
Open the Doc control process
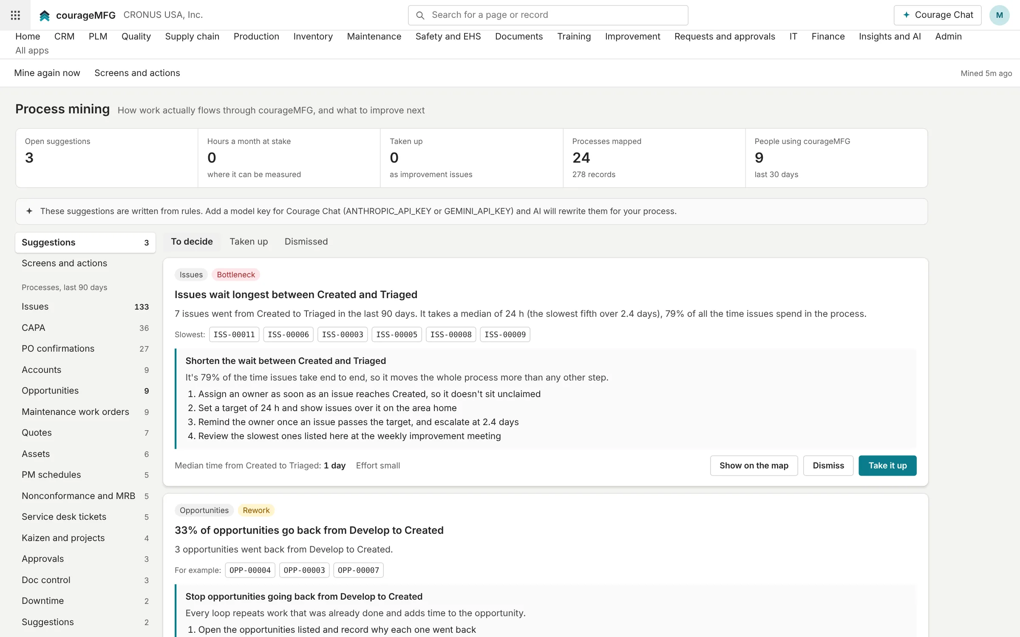point(85,580)
